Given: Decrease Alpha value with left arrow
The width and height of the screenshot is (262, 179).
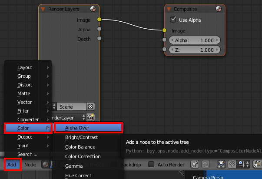Looking at the screenshot, I should [172, 40].
